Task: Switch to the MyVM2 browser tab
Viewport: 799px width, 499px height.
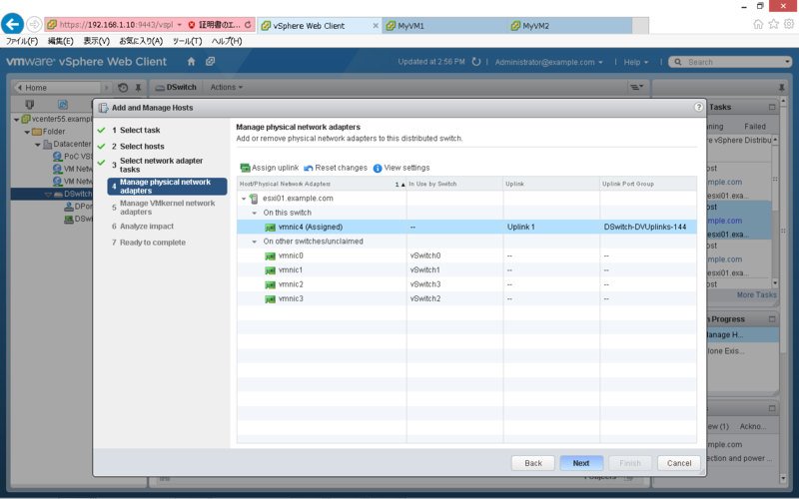Action: tap(570, 26)
